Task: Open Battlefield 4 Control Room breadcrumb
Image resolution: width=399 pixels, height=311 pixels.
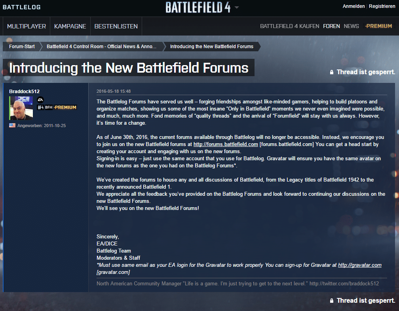Action: (x=101, y=47)
